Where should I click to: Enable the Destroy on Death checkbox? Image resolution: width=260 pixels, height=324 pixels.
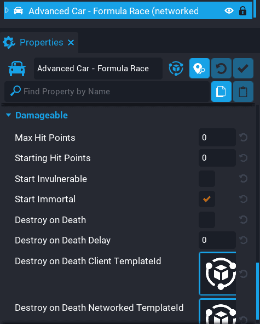pyautogui.click(x=207, y=220)
